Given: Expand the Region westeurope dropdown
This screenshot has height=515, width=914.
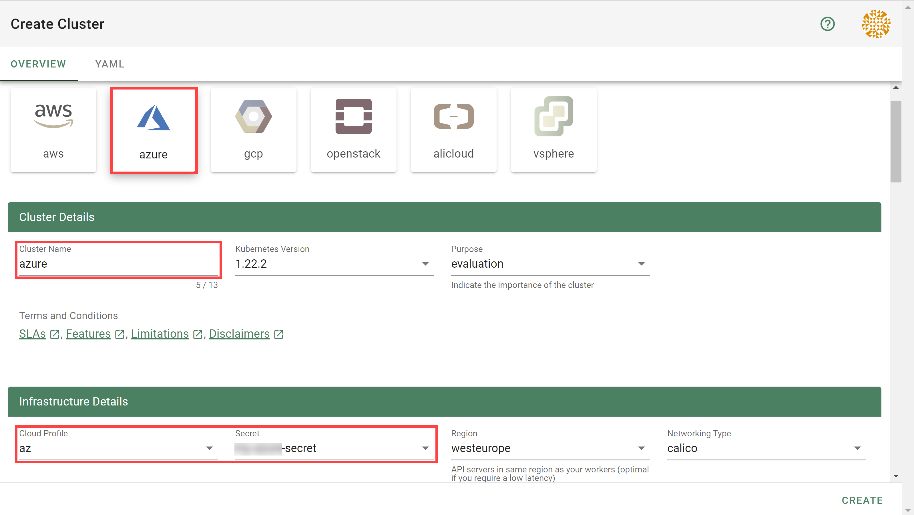Looking at the screenshot, I should click(550, 448).
